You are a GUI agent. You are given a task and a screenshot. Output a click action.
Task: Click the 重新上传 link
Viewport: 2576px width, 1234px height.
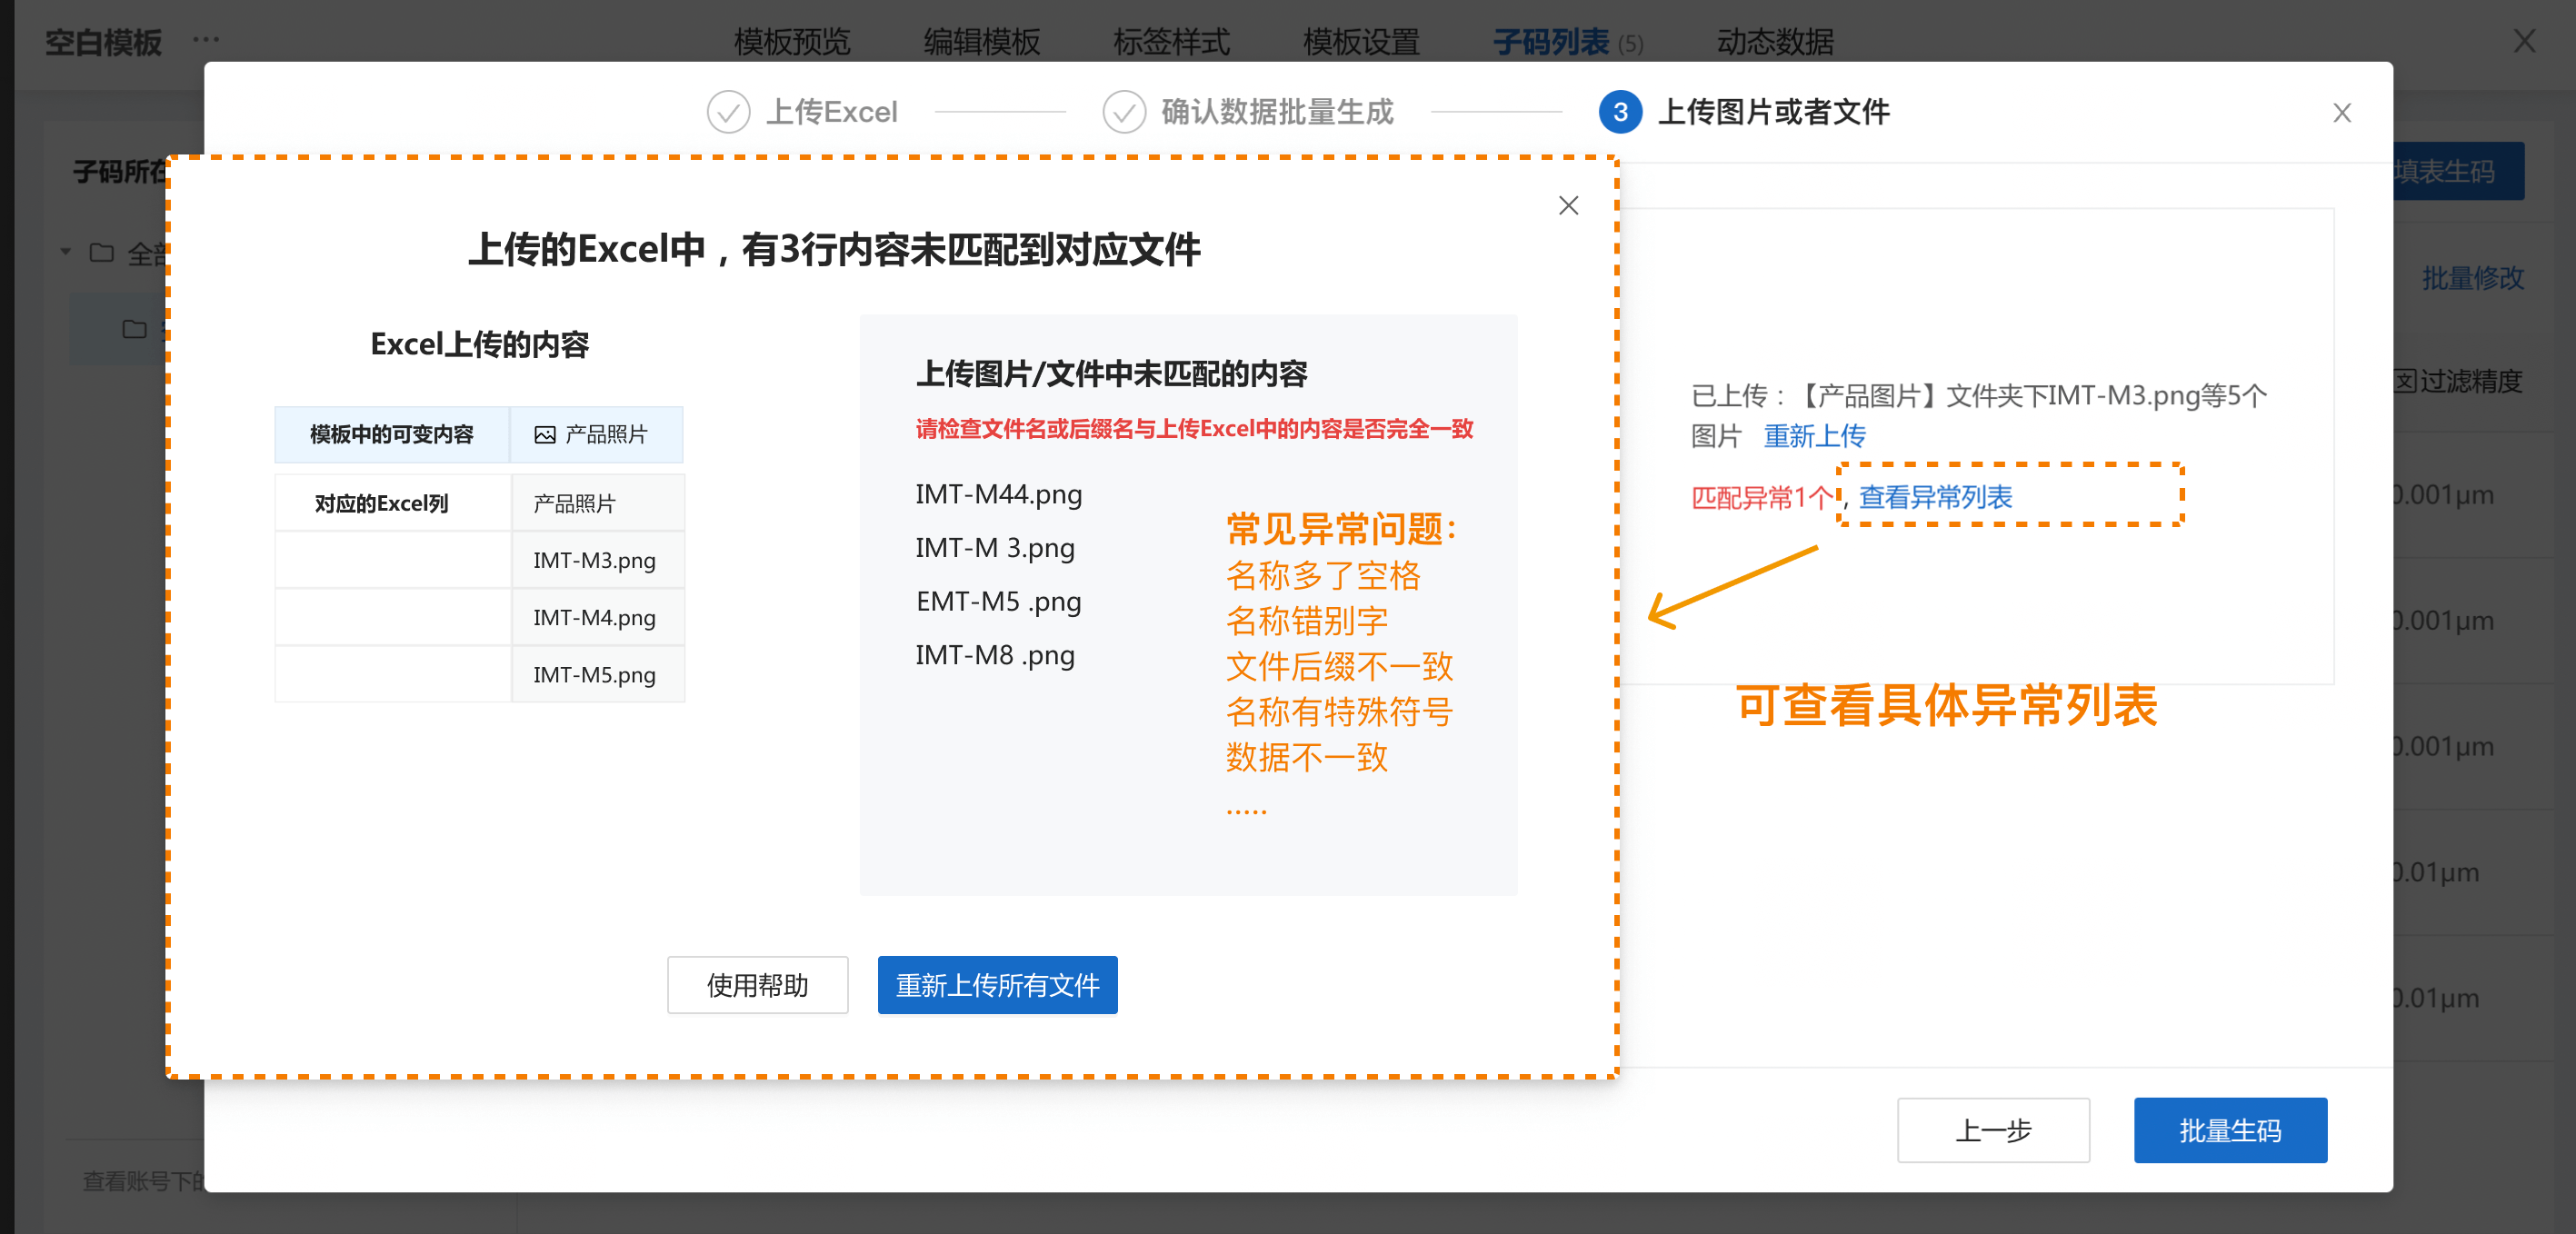coord(1814,436)
